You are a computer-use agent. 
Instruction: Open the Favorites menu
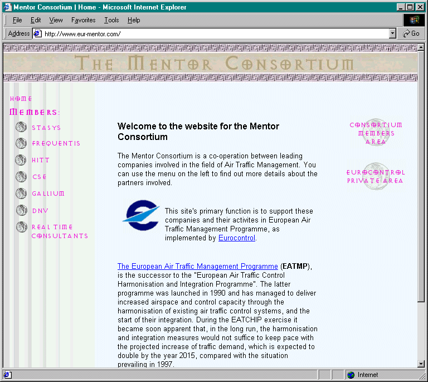coord(83,20)
